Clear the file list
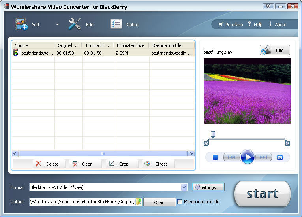Screen dimensions: 302x217 (85, 164)
